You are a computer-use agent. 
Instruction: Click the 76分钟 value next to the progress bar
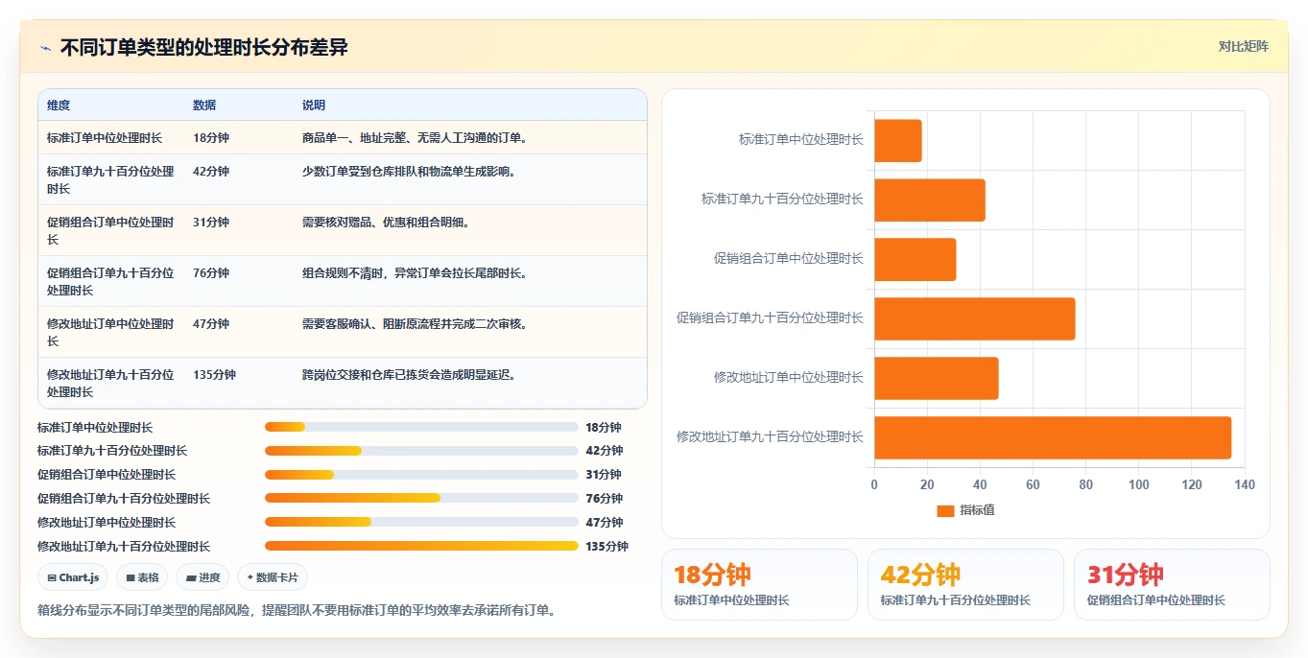(x=604, y=499)
